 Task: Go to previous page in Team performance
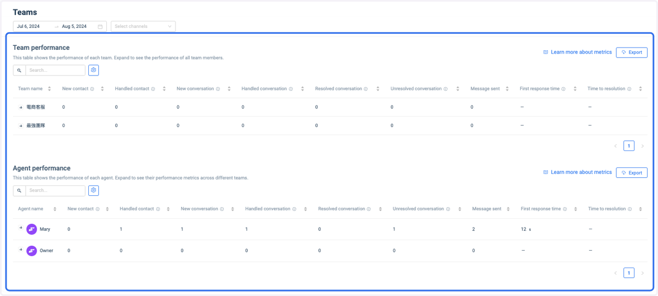pos(615,146)
